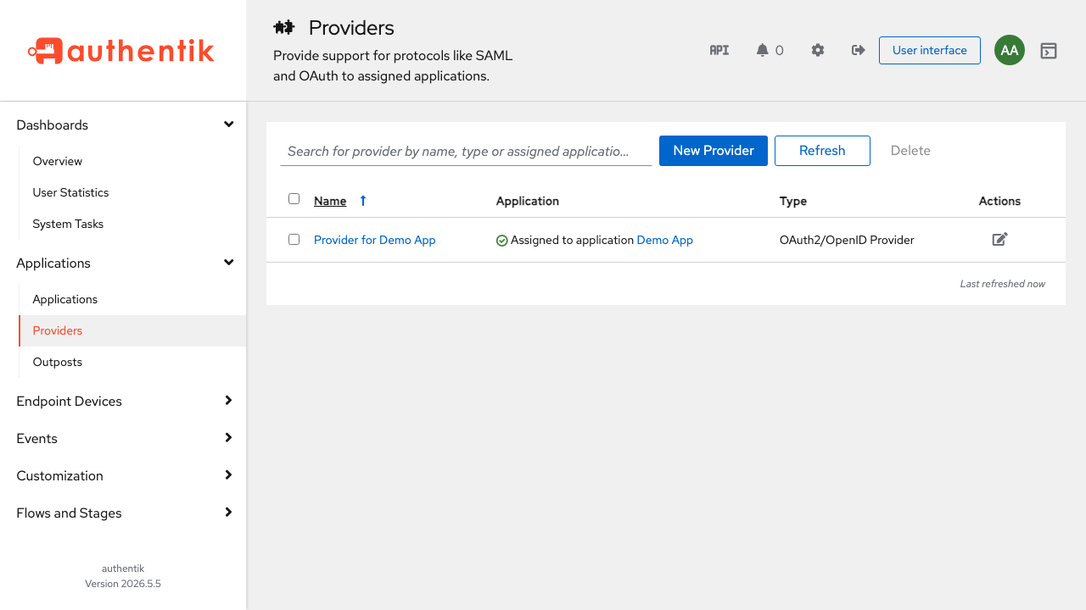Open the Overview dashboard page

coord(132,161)
